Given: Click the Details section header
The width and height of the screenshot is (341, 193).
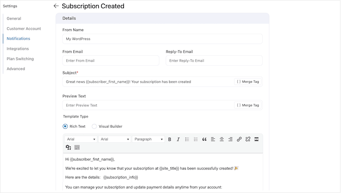Looking at the screenshot, I should click(x=162, y=18).
